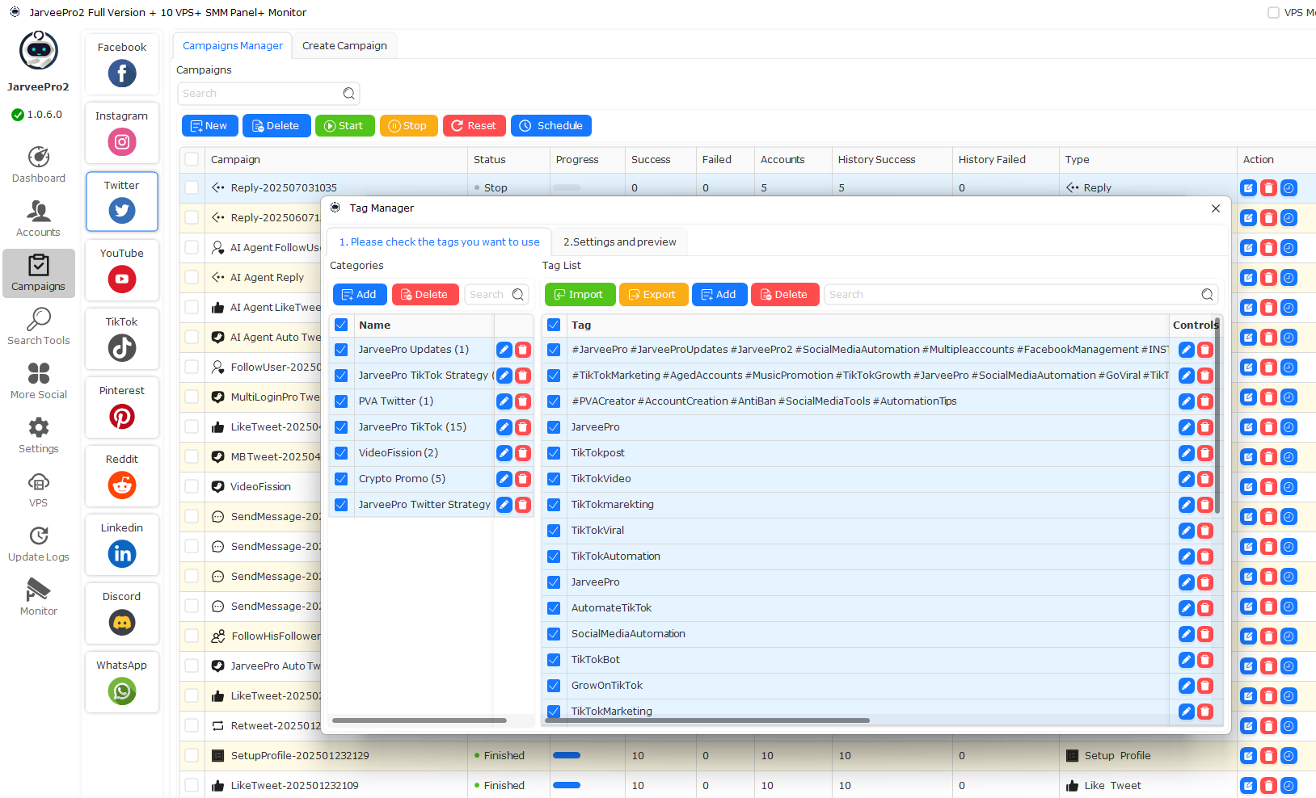Open Update Logs in the sidebar
The width and height of the screenshot is (1316, 798).
pos(39,544)
